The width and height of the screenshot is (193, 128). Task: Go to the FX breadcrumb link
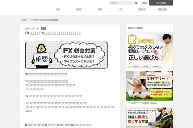pyautogui.click(x=29, y=20)
